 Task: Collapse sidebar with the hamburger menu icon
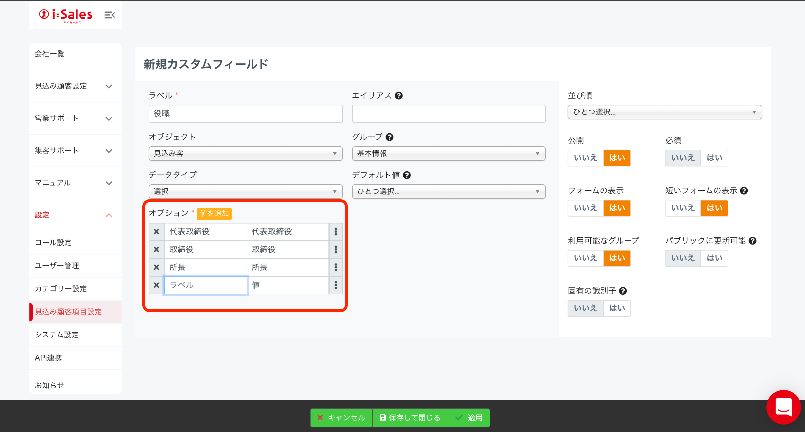(x=109, y=15)
